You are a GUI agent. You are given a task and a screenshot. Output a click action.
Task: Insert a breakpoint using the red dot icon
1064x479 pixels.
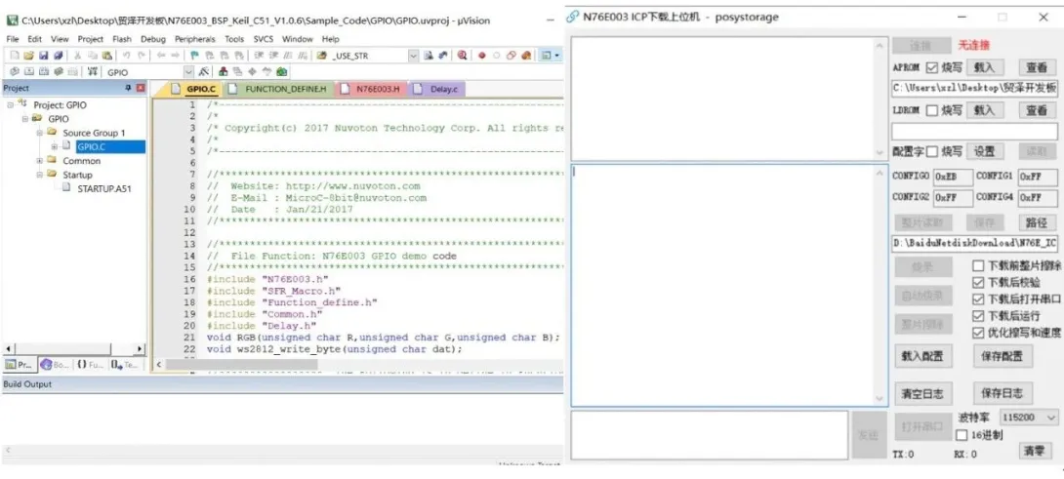(481, 56)
